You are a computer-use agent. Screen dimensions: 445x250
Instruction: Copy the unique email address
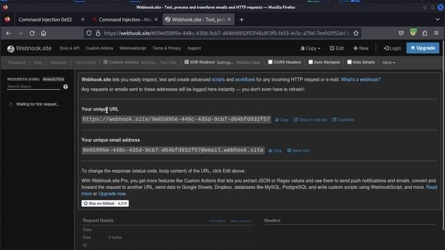pyautogui.click(x=275, y=151)
